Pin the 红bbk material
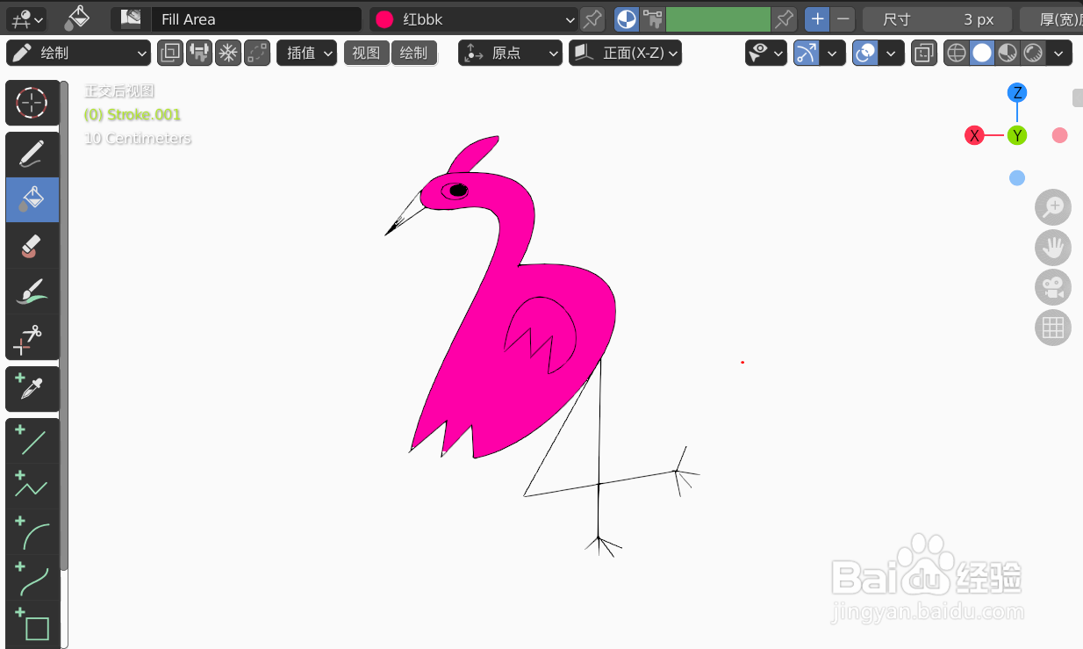 pyautogui.click(x=593, y=18)
